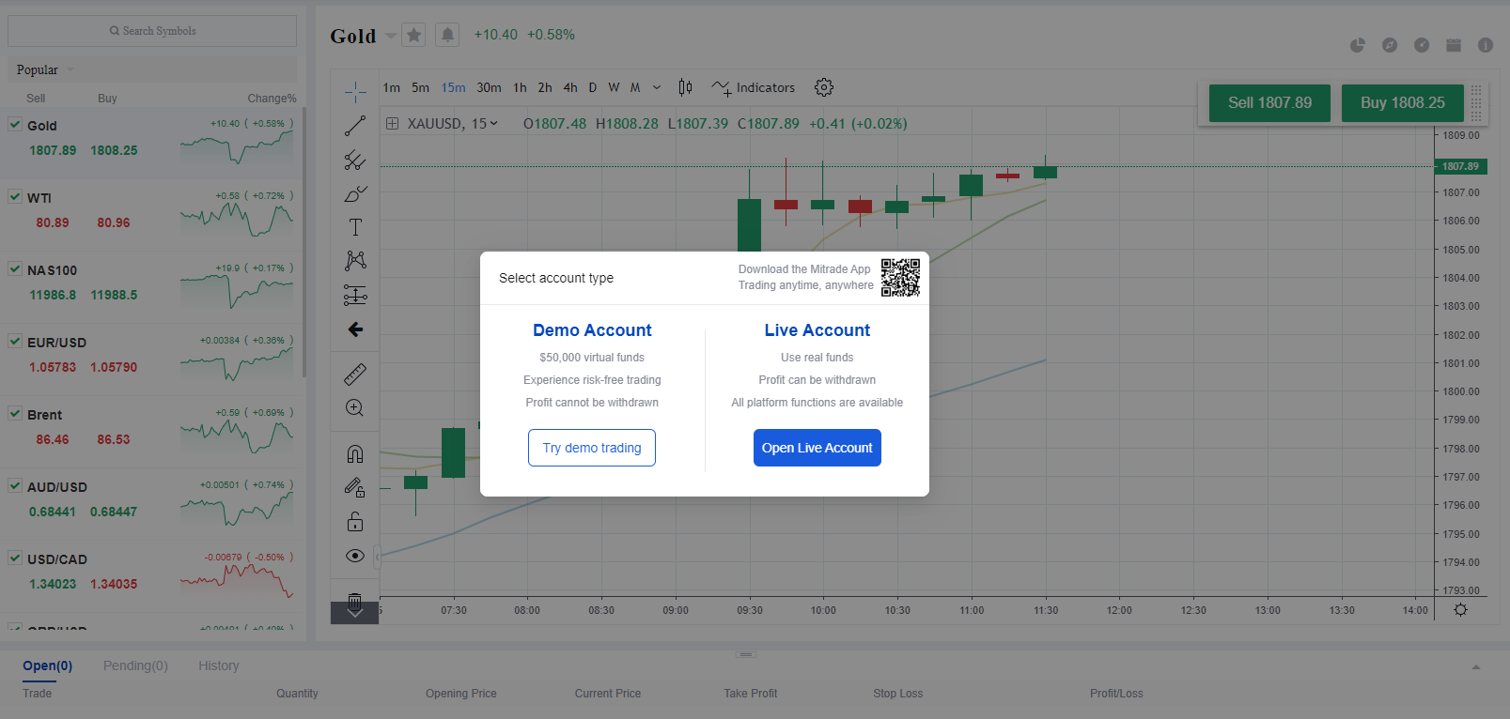Viewport: 1510px width, 719px height.
Task: Toggle the eye icon to hide drawings
Action: pyautogui.click(x=355, y=556)
